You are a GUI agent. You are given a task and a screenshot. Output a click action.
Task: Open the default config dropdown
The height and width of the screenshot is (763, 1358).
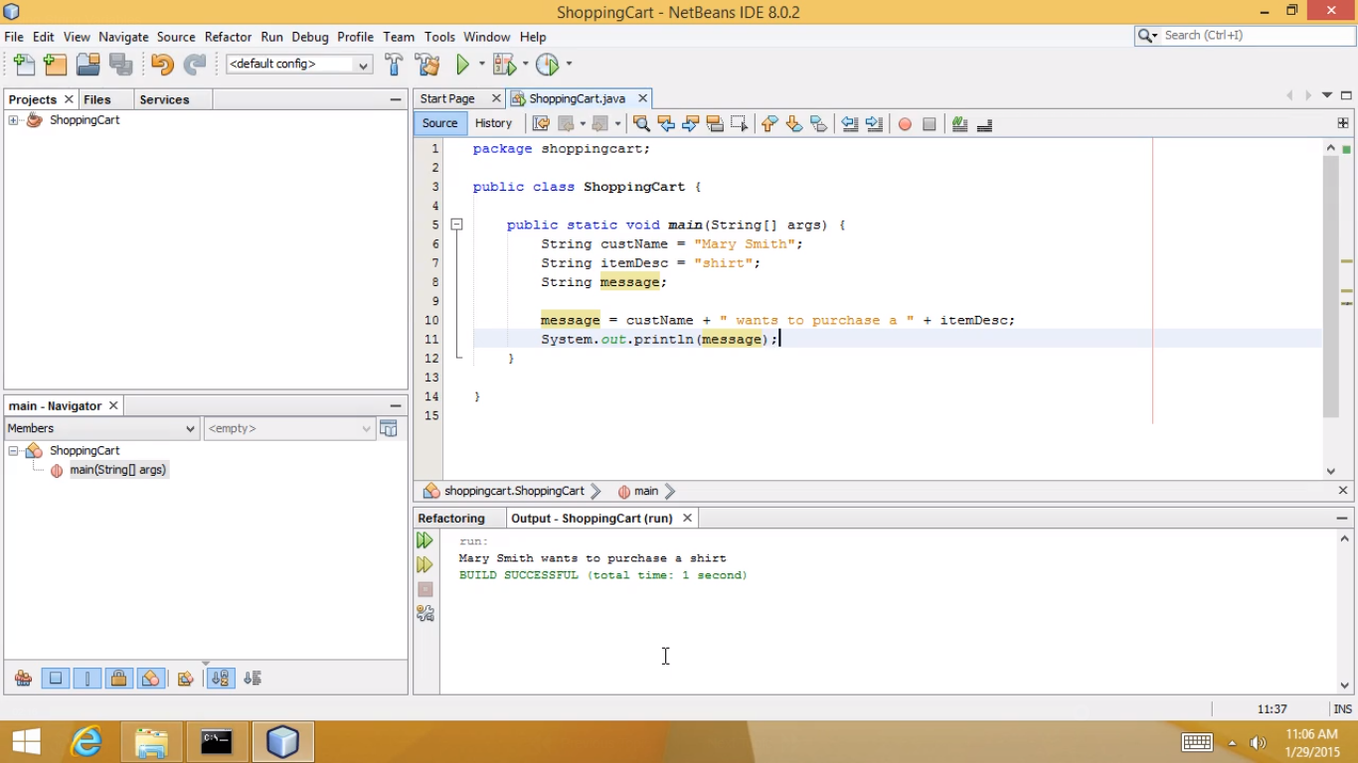[299, 65]
